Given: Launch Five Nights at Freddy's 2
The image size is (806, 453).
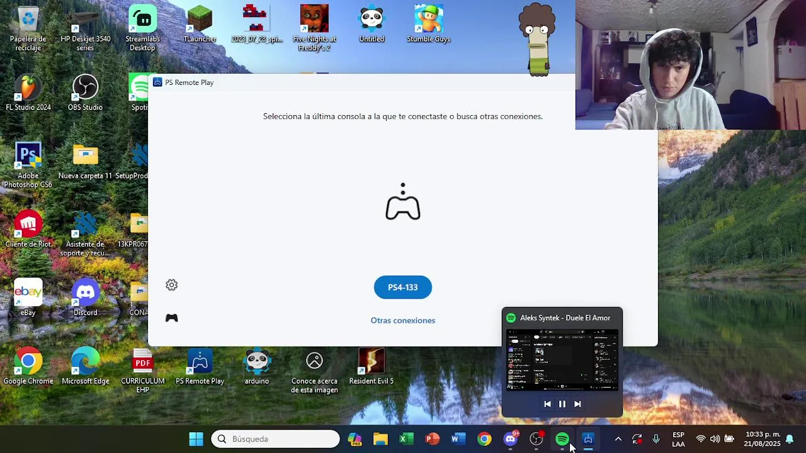Looking at the screenshot, I should pos(314,28).
